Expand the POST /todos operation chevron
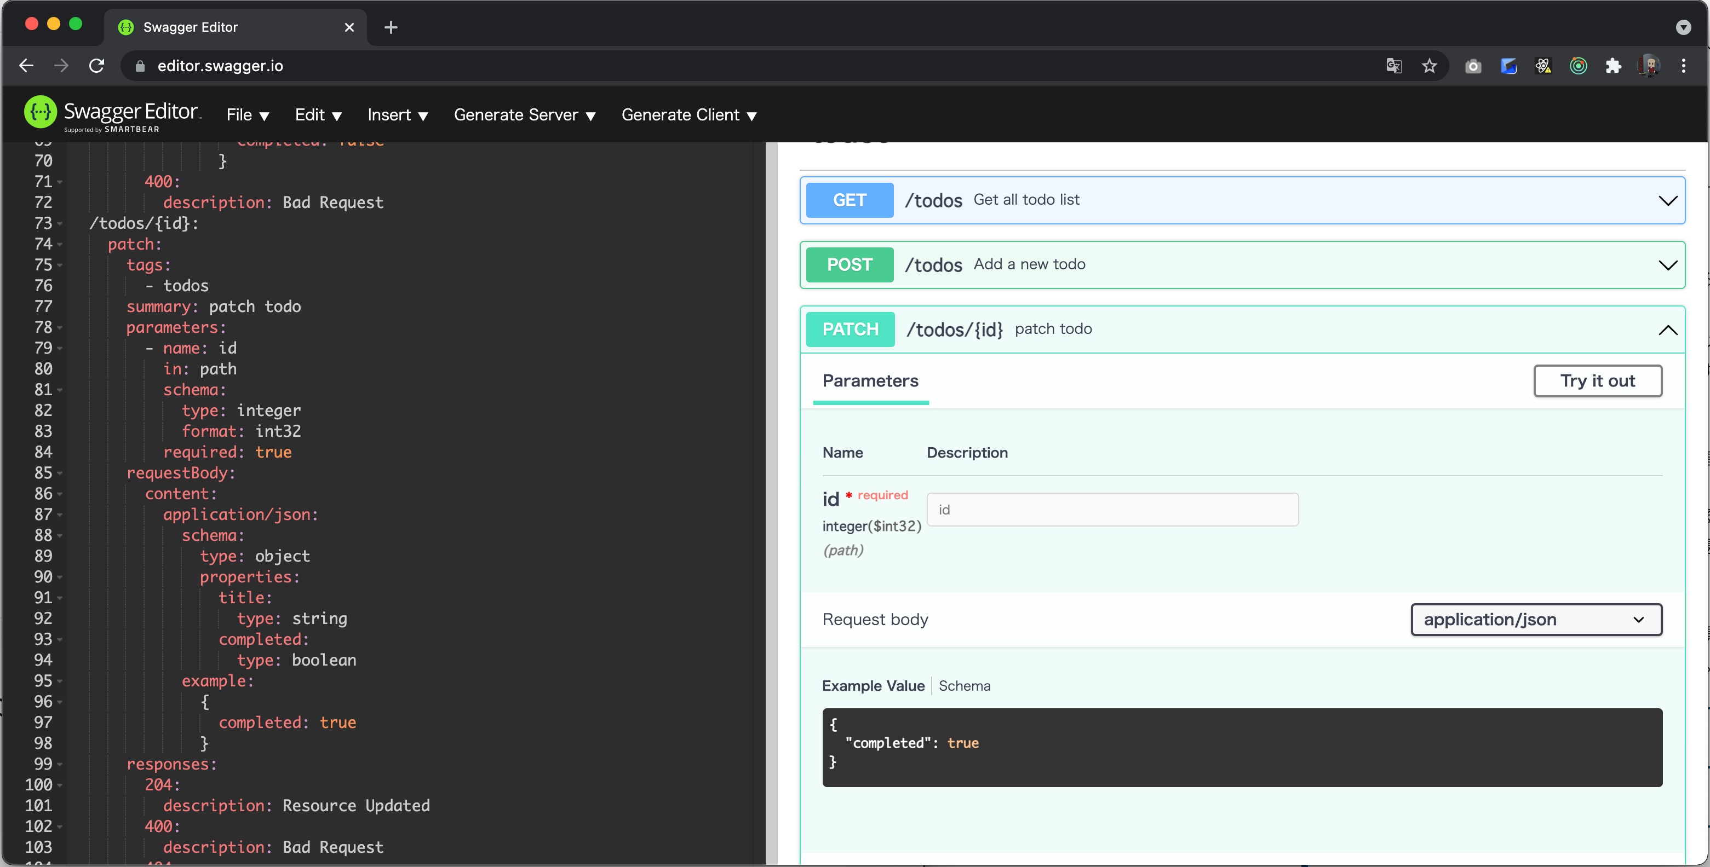The width and height of the screenshot is (1710, 867). pos(1667,265)
